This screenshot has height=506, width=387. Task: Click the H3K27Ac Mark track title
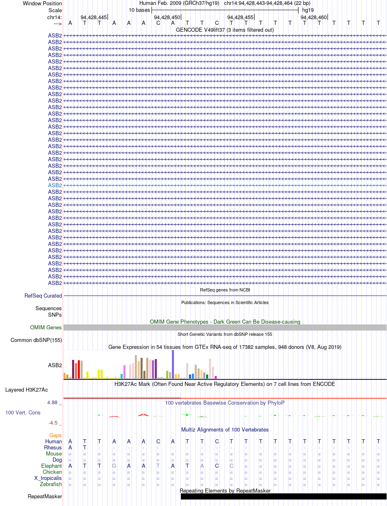point(225,384)
